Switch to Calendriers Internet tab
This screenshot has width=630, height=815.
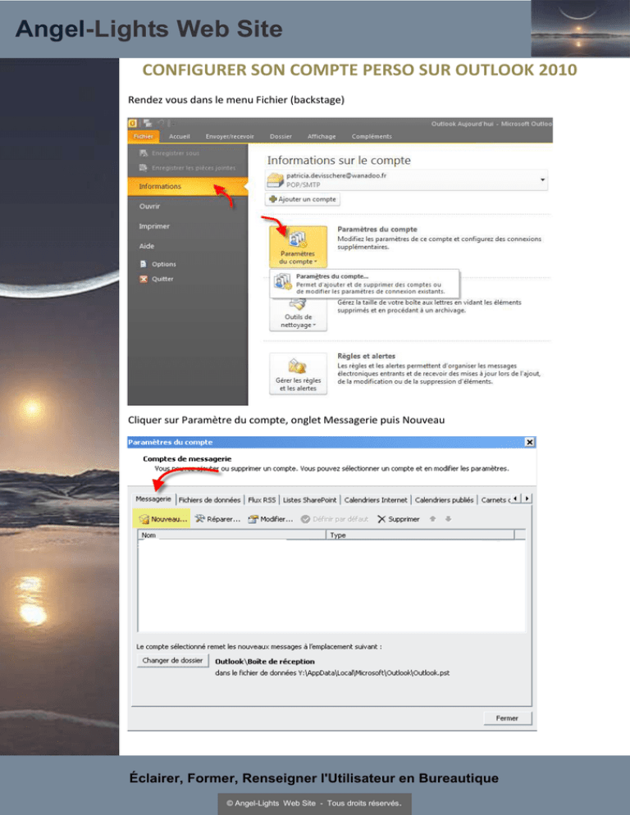[376, 500]
